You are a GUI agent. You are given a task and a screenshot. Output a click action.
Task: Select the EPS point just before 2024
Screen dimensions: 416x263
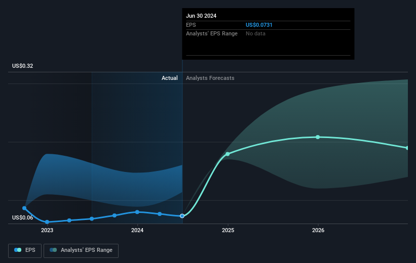tap(115, 215)
